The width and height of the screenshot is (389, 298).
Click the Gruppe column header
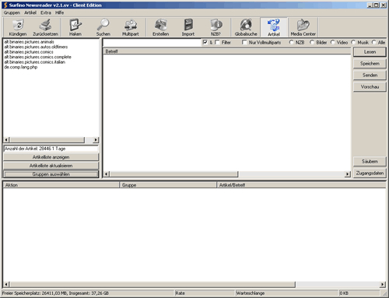tap(168, 185)
